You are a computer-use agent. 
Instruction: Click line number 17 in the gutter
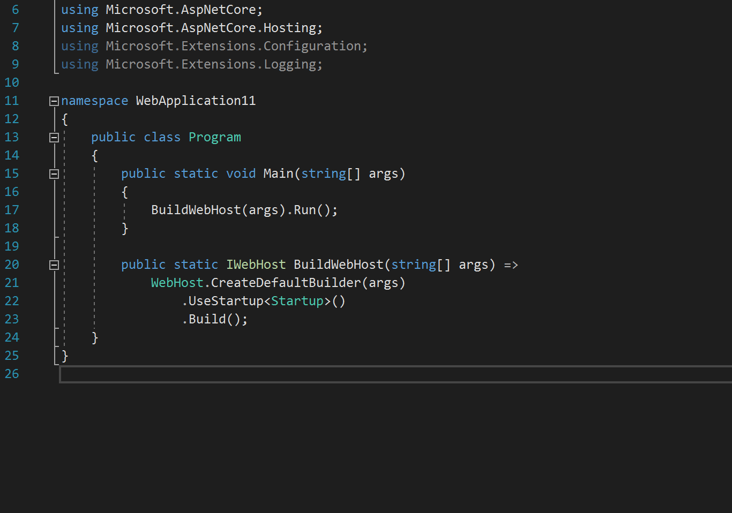[12, 209]
